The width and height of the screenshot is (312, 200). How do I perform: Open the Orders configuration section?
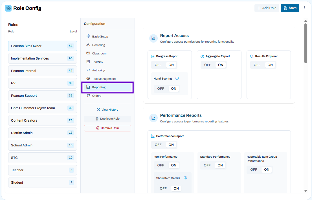click(108, 96)
